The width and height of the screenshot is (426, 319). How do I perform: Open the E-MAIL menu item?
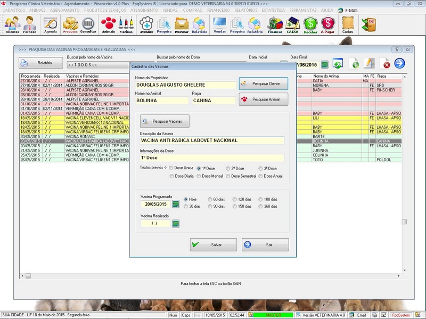(348, 11)
